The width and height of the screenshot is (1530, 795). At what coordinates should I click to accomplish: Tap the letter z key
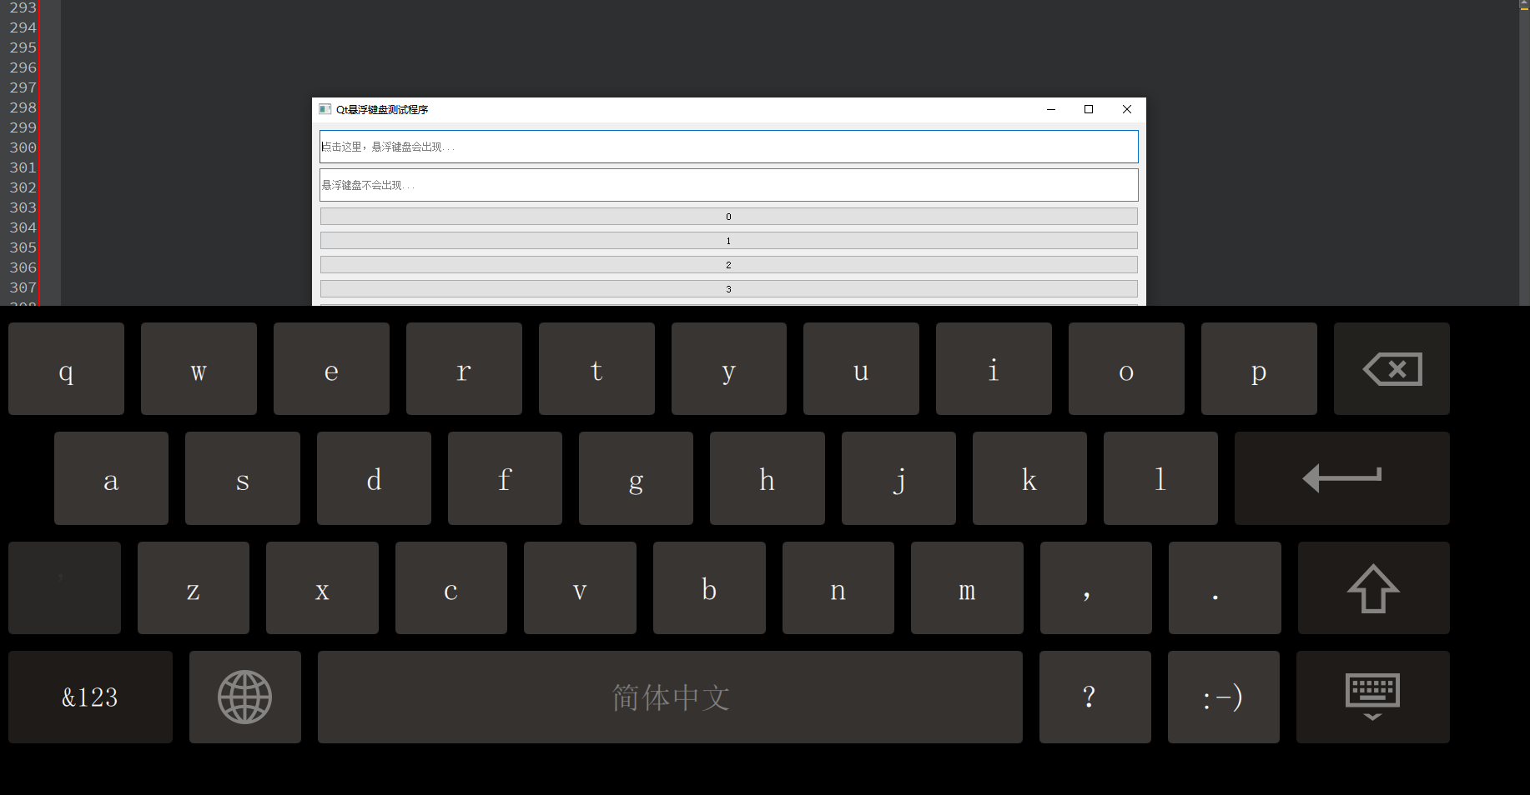pyautogui.click(x=194, y=588)
